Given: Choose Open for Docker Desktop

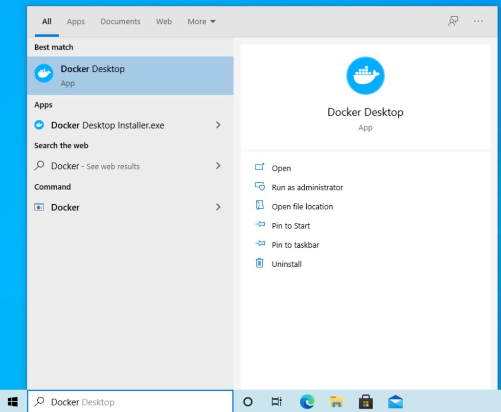Looking at the screenshot, I should (x=281, y=168).
